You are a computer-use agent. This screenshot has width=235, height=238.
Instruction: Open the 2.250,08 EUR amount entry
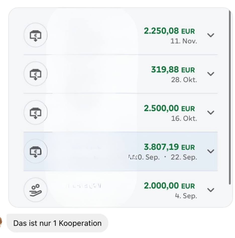pos(169,31)
